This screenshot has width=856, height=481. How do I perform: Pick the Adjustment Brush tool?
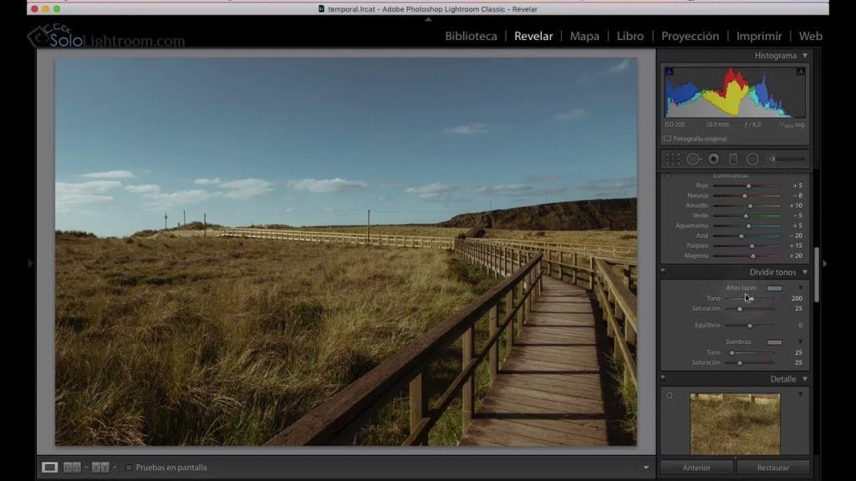click(772, 159)
